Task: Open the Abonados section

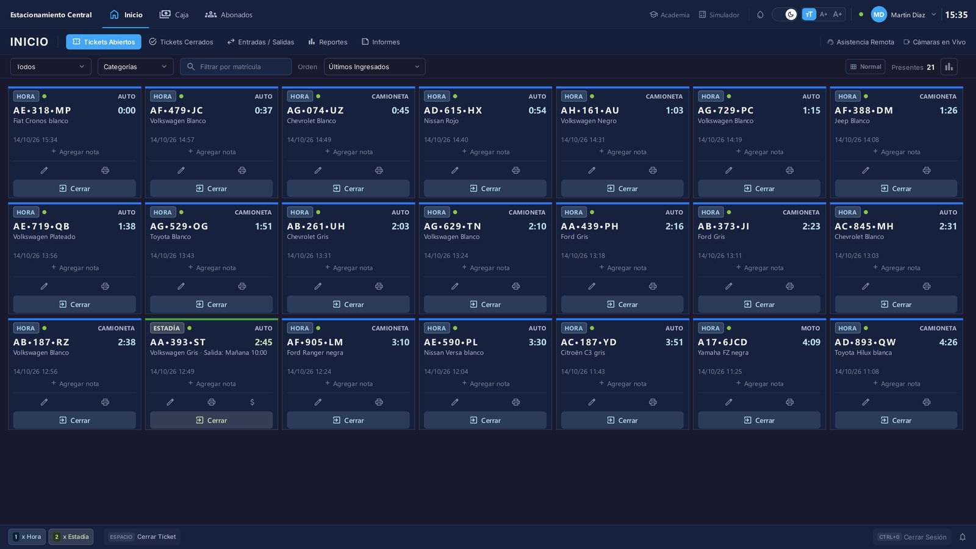Action: (x=229, y=15)
